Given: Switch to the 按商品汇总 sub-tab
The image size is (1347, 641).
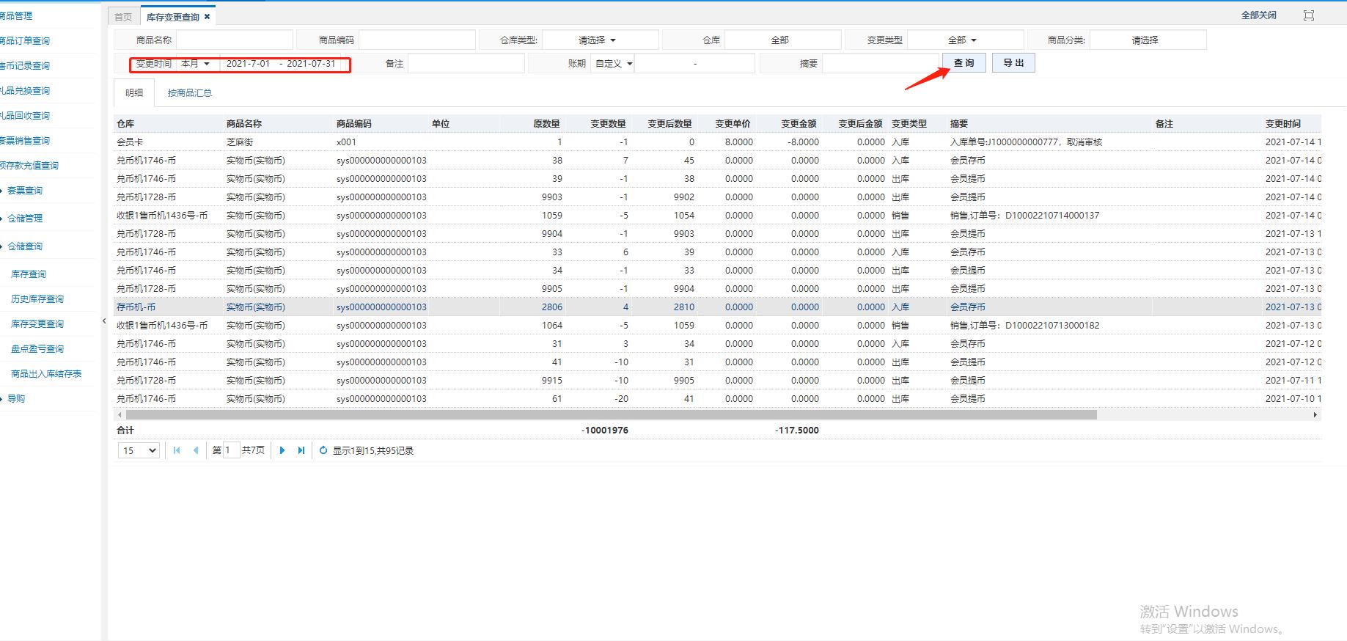Looking at the screenshot, I should (x=190, y=93).
